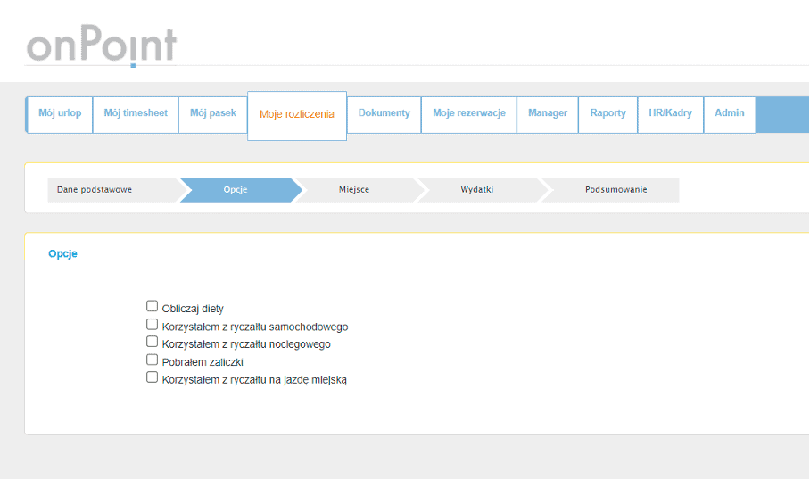Open Moje rezerwacje tab
The height and width of the screenshot is (480, 810).
[469, 113]
